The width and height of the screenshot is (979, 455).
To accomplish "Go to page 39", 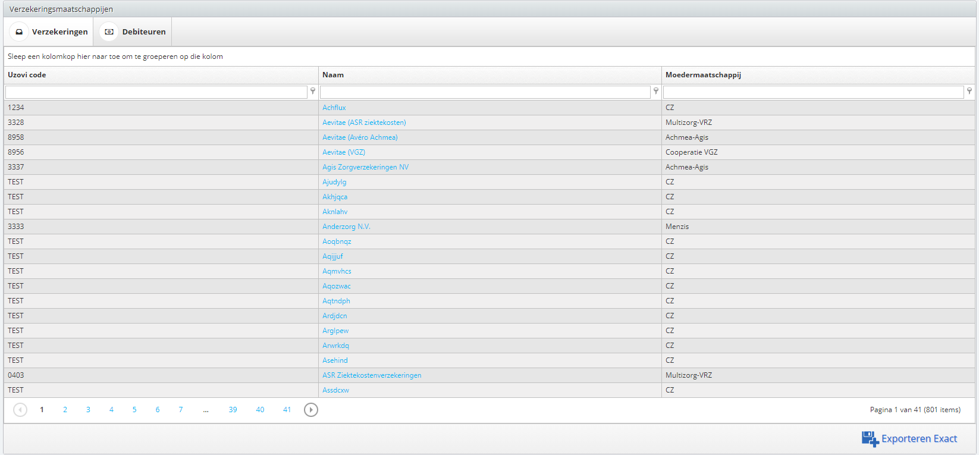I will (233, 410).
